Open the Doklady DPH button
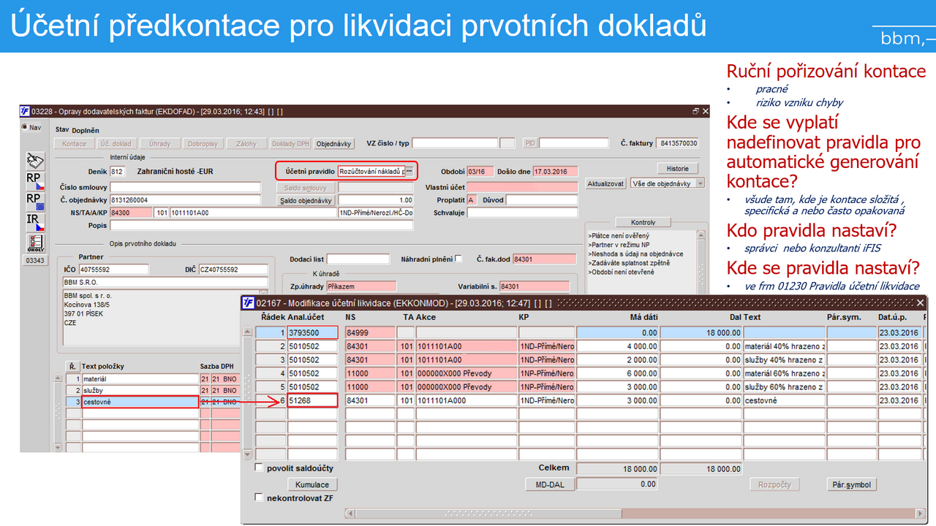This screenshot has width=936, height=526. tap(291, 144)
